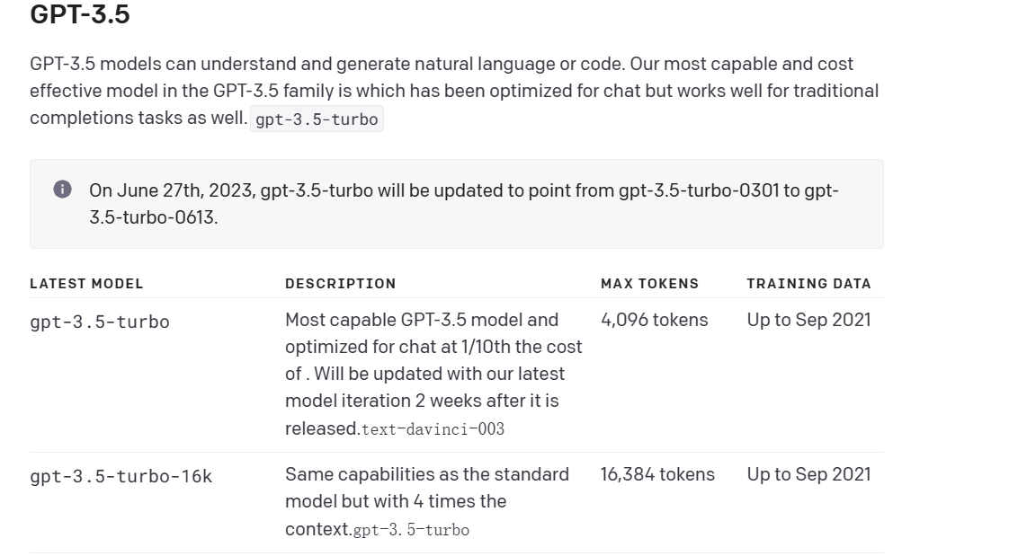Click the info icon in the notice box
This screenshot has width=1009, height=556.
pyautogui.click(x=62, y=190)
